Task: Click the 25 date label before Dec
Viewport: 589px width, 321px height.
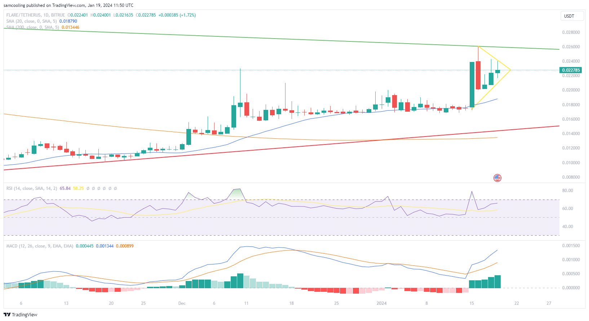Action: 143,303
